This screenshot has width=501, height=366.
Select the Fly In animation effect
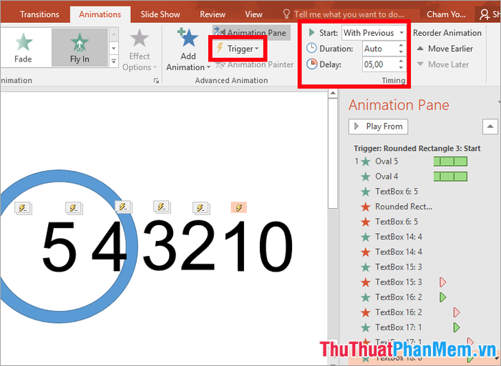pos(79,47)
